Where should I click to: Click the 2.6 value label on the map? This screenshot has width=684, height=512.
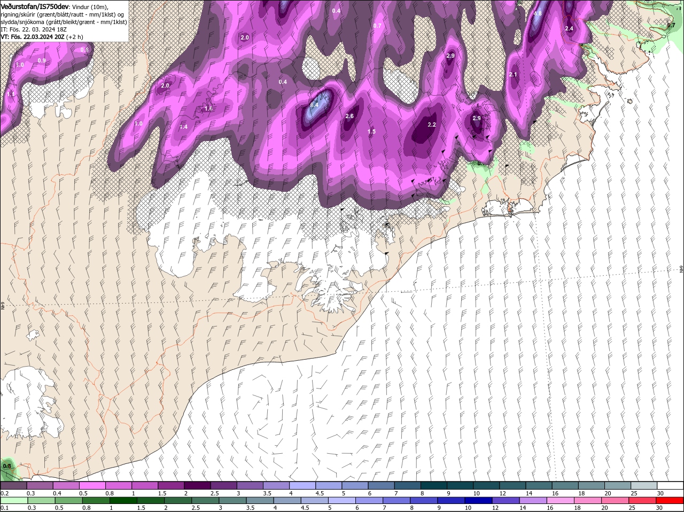(x=349, y=116)
